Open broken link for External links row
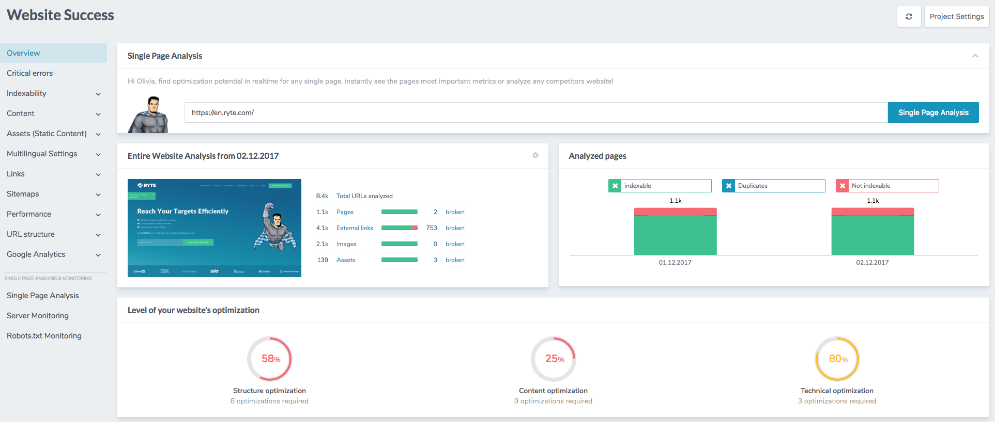 tap(455, 228)
